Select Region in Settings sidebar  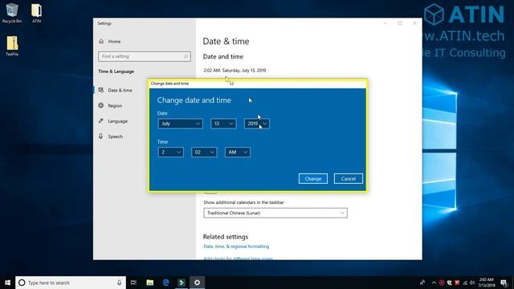(115, 105)
